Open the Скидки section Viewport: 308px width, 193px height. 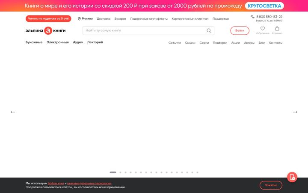click(190, 43)
